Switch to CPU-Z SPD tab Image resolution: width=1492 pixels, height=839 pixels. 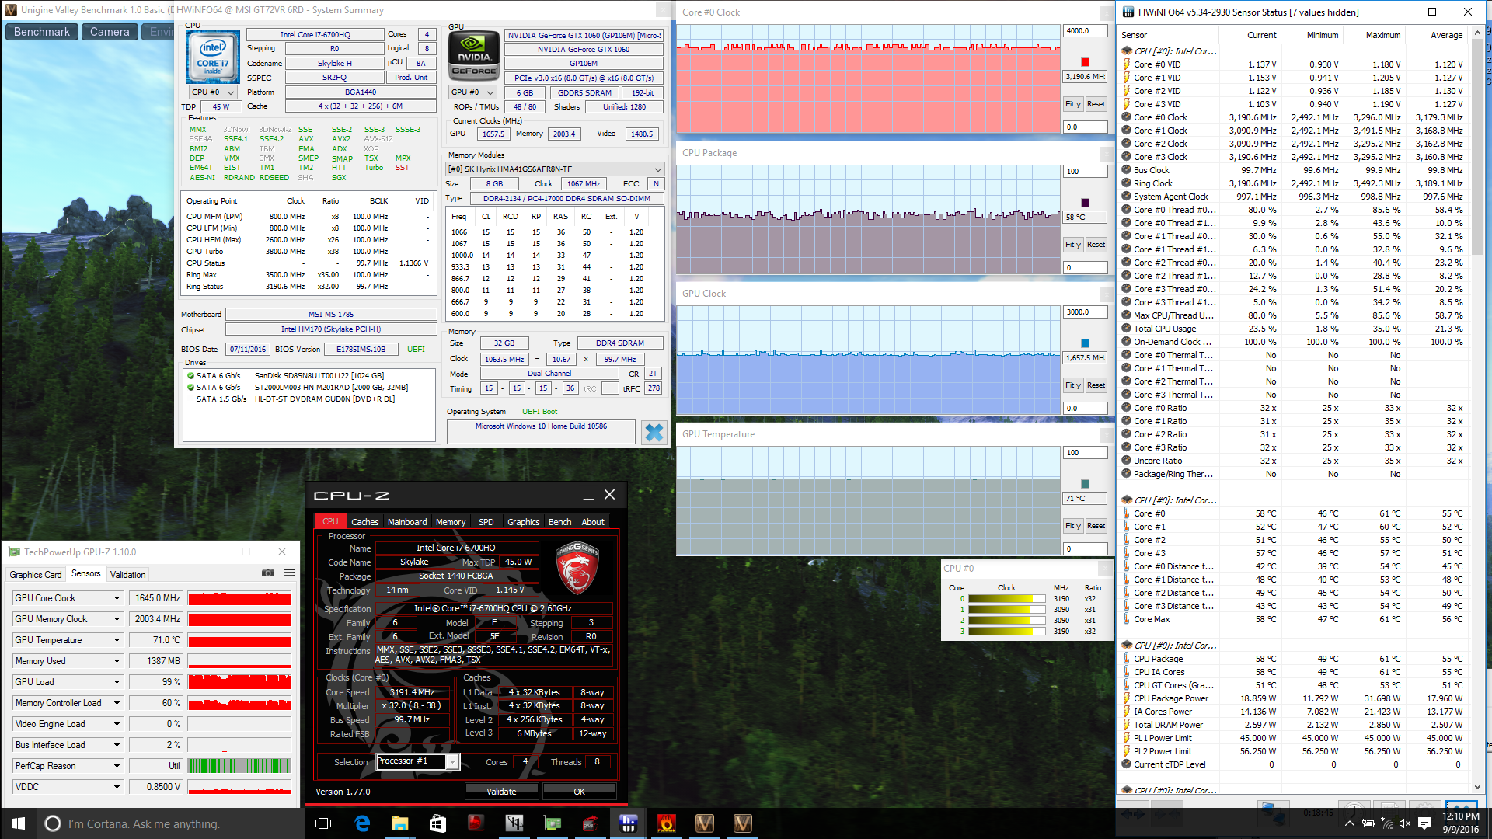pyautogui.click(x=486, y=522)
